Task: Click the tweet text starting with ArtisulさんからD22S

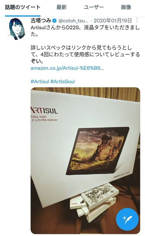Action: [85, 31]
